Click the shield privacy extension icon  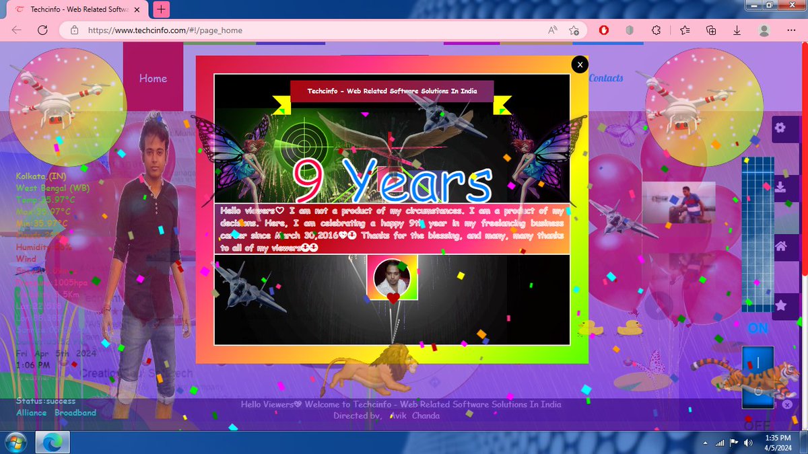[x=629, y=30]
